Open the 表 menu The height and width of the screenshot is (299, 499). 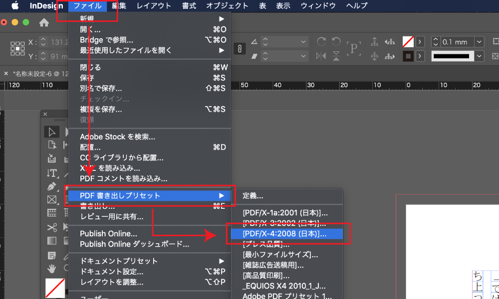point(262,5)
